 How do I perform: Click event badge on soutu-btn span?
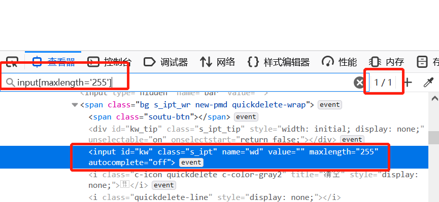click(x=246, y=117)
